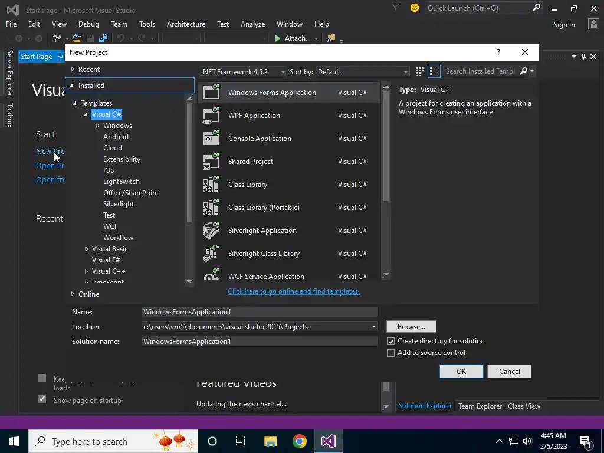
Task: Click the go online and find templates link
Action: 294,291
